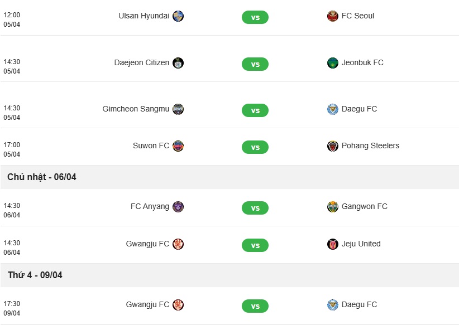This screenshot has height=325, width=459.
Task: Click vs button for Suwon FC match
Action: (255, 147)
